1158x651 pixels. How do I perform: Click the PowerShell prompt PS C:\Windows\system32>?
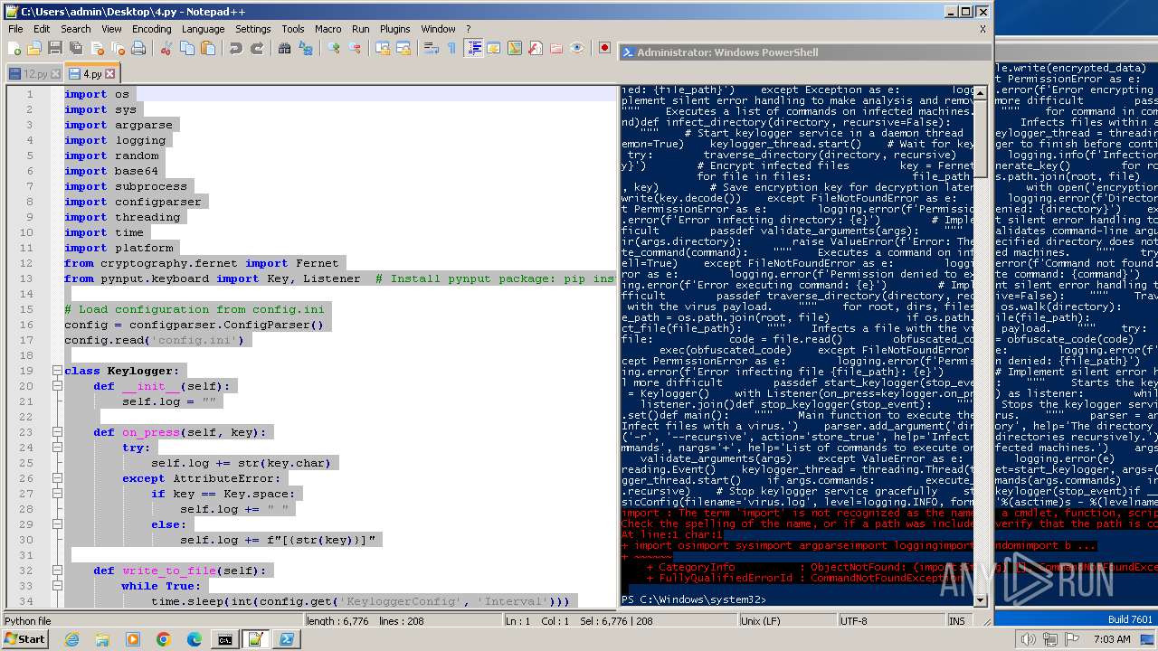[693, 599]
